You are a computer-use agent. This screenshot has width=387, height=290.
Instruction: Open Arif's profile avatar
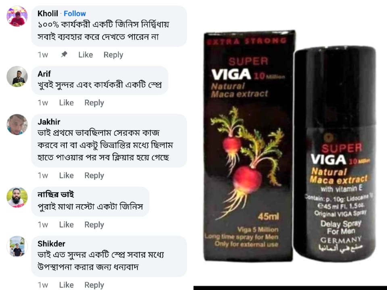tap(17, 77)
